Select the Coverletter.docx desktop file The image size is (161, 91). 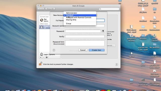pyautogui.click(x=154, y=18)
